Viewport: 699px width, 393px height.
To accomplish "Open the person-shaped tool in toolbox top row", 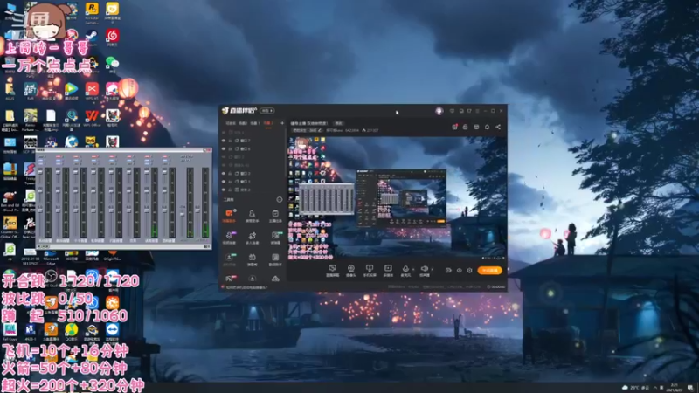I will (252, 216).
